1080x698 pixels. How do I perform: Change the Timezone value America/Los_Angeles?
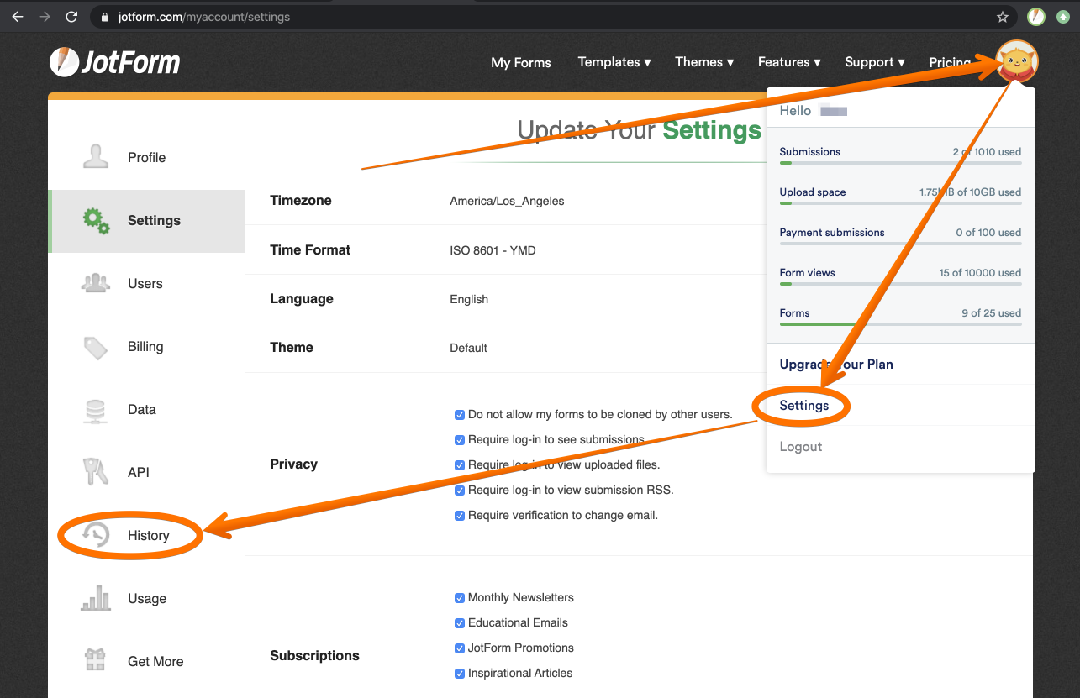coord(507,201)
